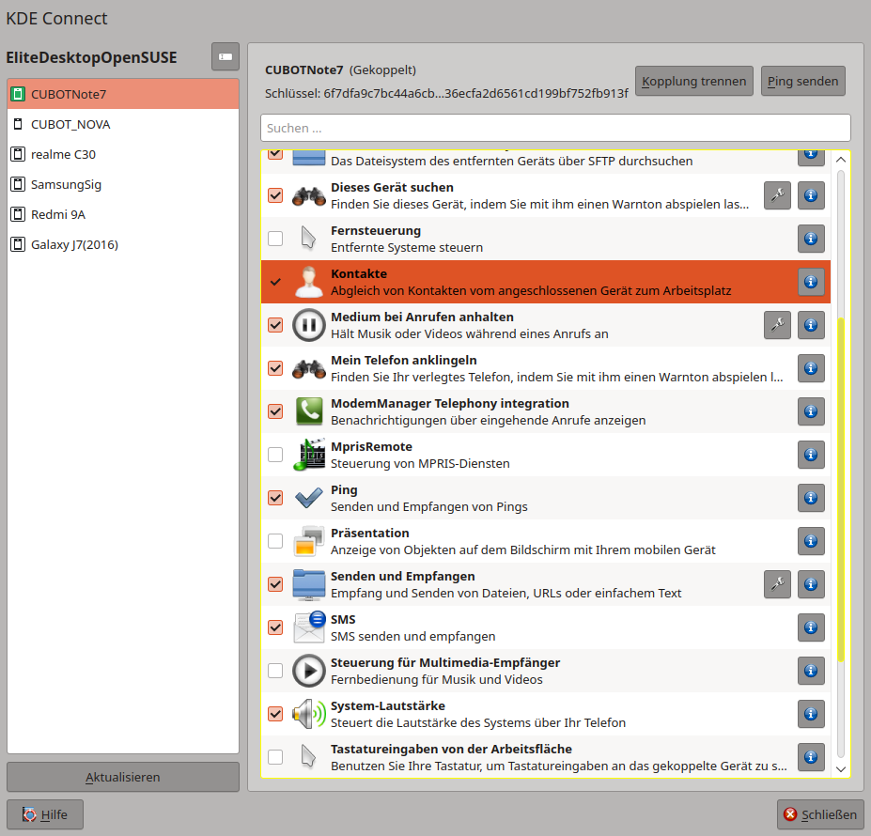Viewport: 871px width, 836px height.
Task: Select Redmi 9A device
Action: (123, 214)
